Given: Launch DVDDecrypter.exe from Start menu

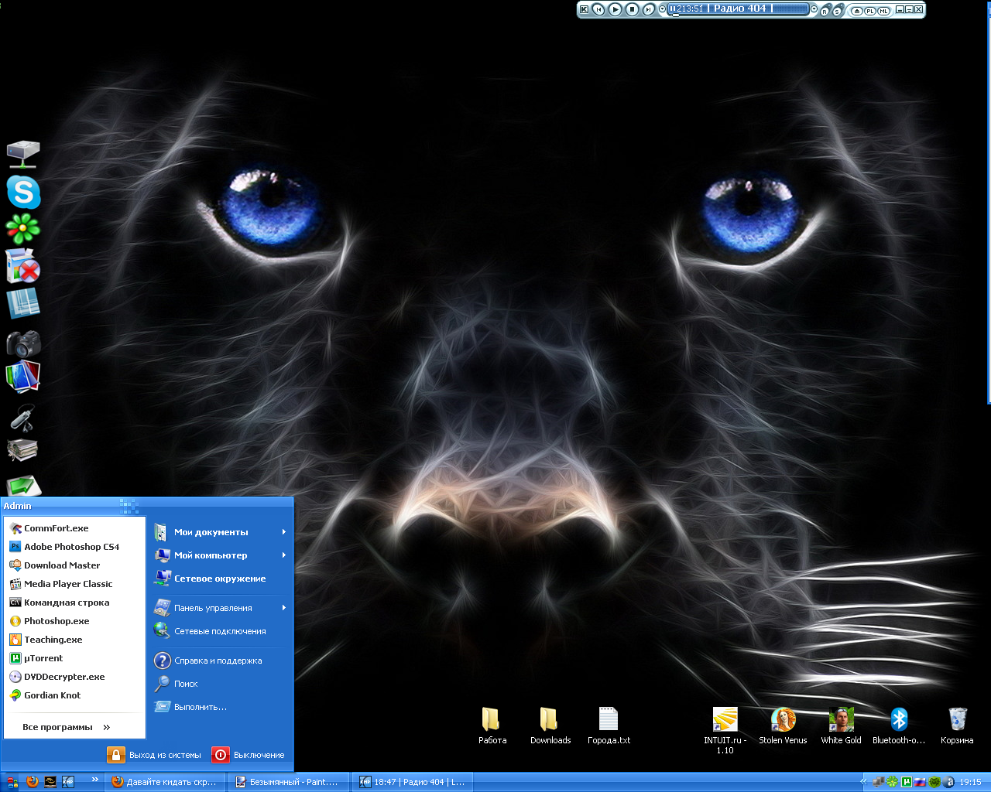Looking at the screenshot, I should coord(74,677).
